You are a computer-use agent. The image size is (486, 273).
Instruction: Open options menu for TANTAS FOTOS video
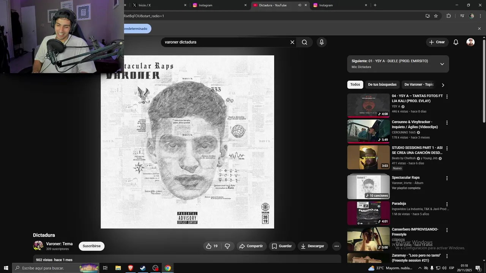[x=447, y=97]
